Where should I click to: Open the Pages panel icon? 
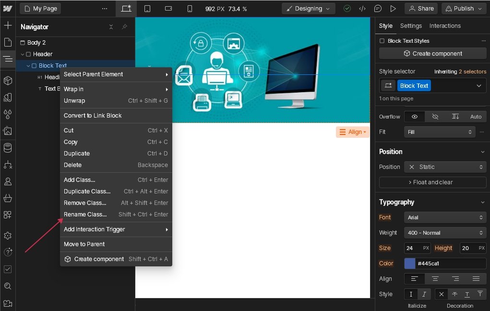click(x=8, y=42)
